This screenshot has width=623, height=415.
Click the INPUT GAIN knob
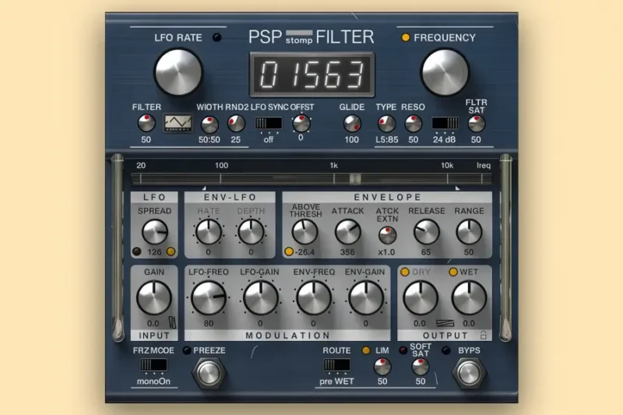pos(154,298)
